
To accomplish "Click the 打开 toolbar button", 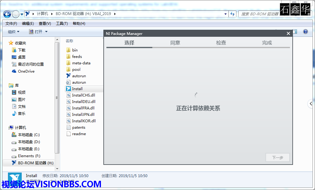I will 36,32.
